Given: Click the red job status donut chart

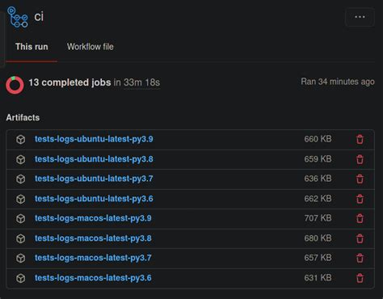Looking at the screenshot, I should pos(15,85).
